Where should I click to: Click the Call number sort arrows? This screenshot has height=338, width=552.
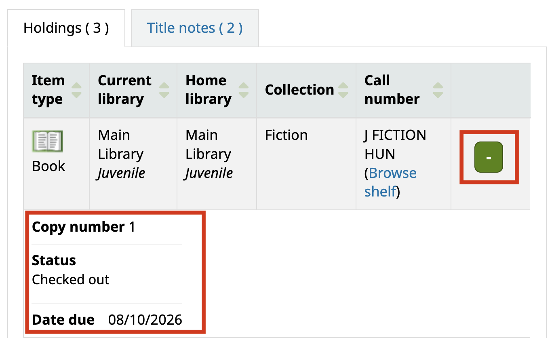pos(438,90)
